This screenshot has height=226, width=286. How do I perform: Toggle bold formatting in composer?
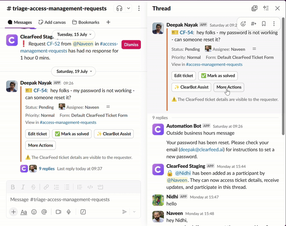[13, 187]
